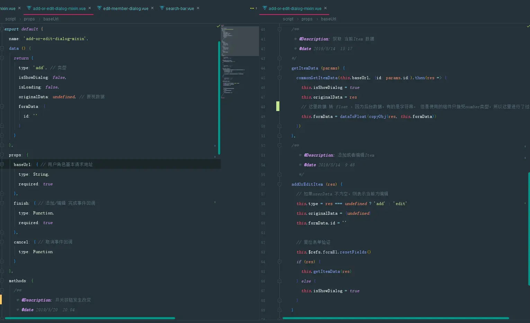
Task: Click Vue file icon on search-bar.vue tab
Action: [x=162, y=8]
